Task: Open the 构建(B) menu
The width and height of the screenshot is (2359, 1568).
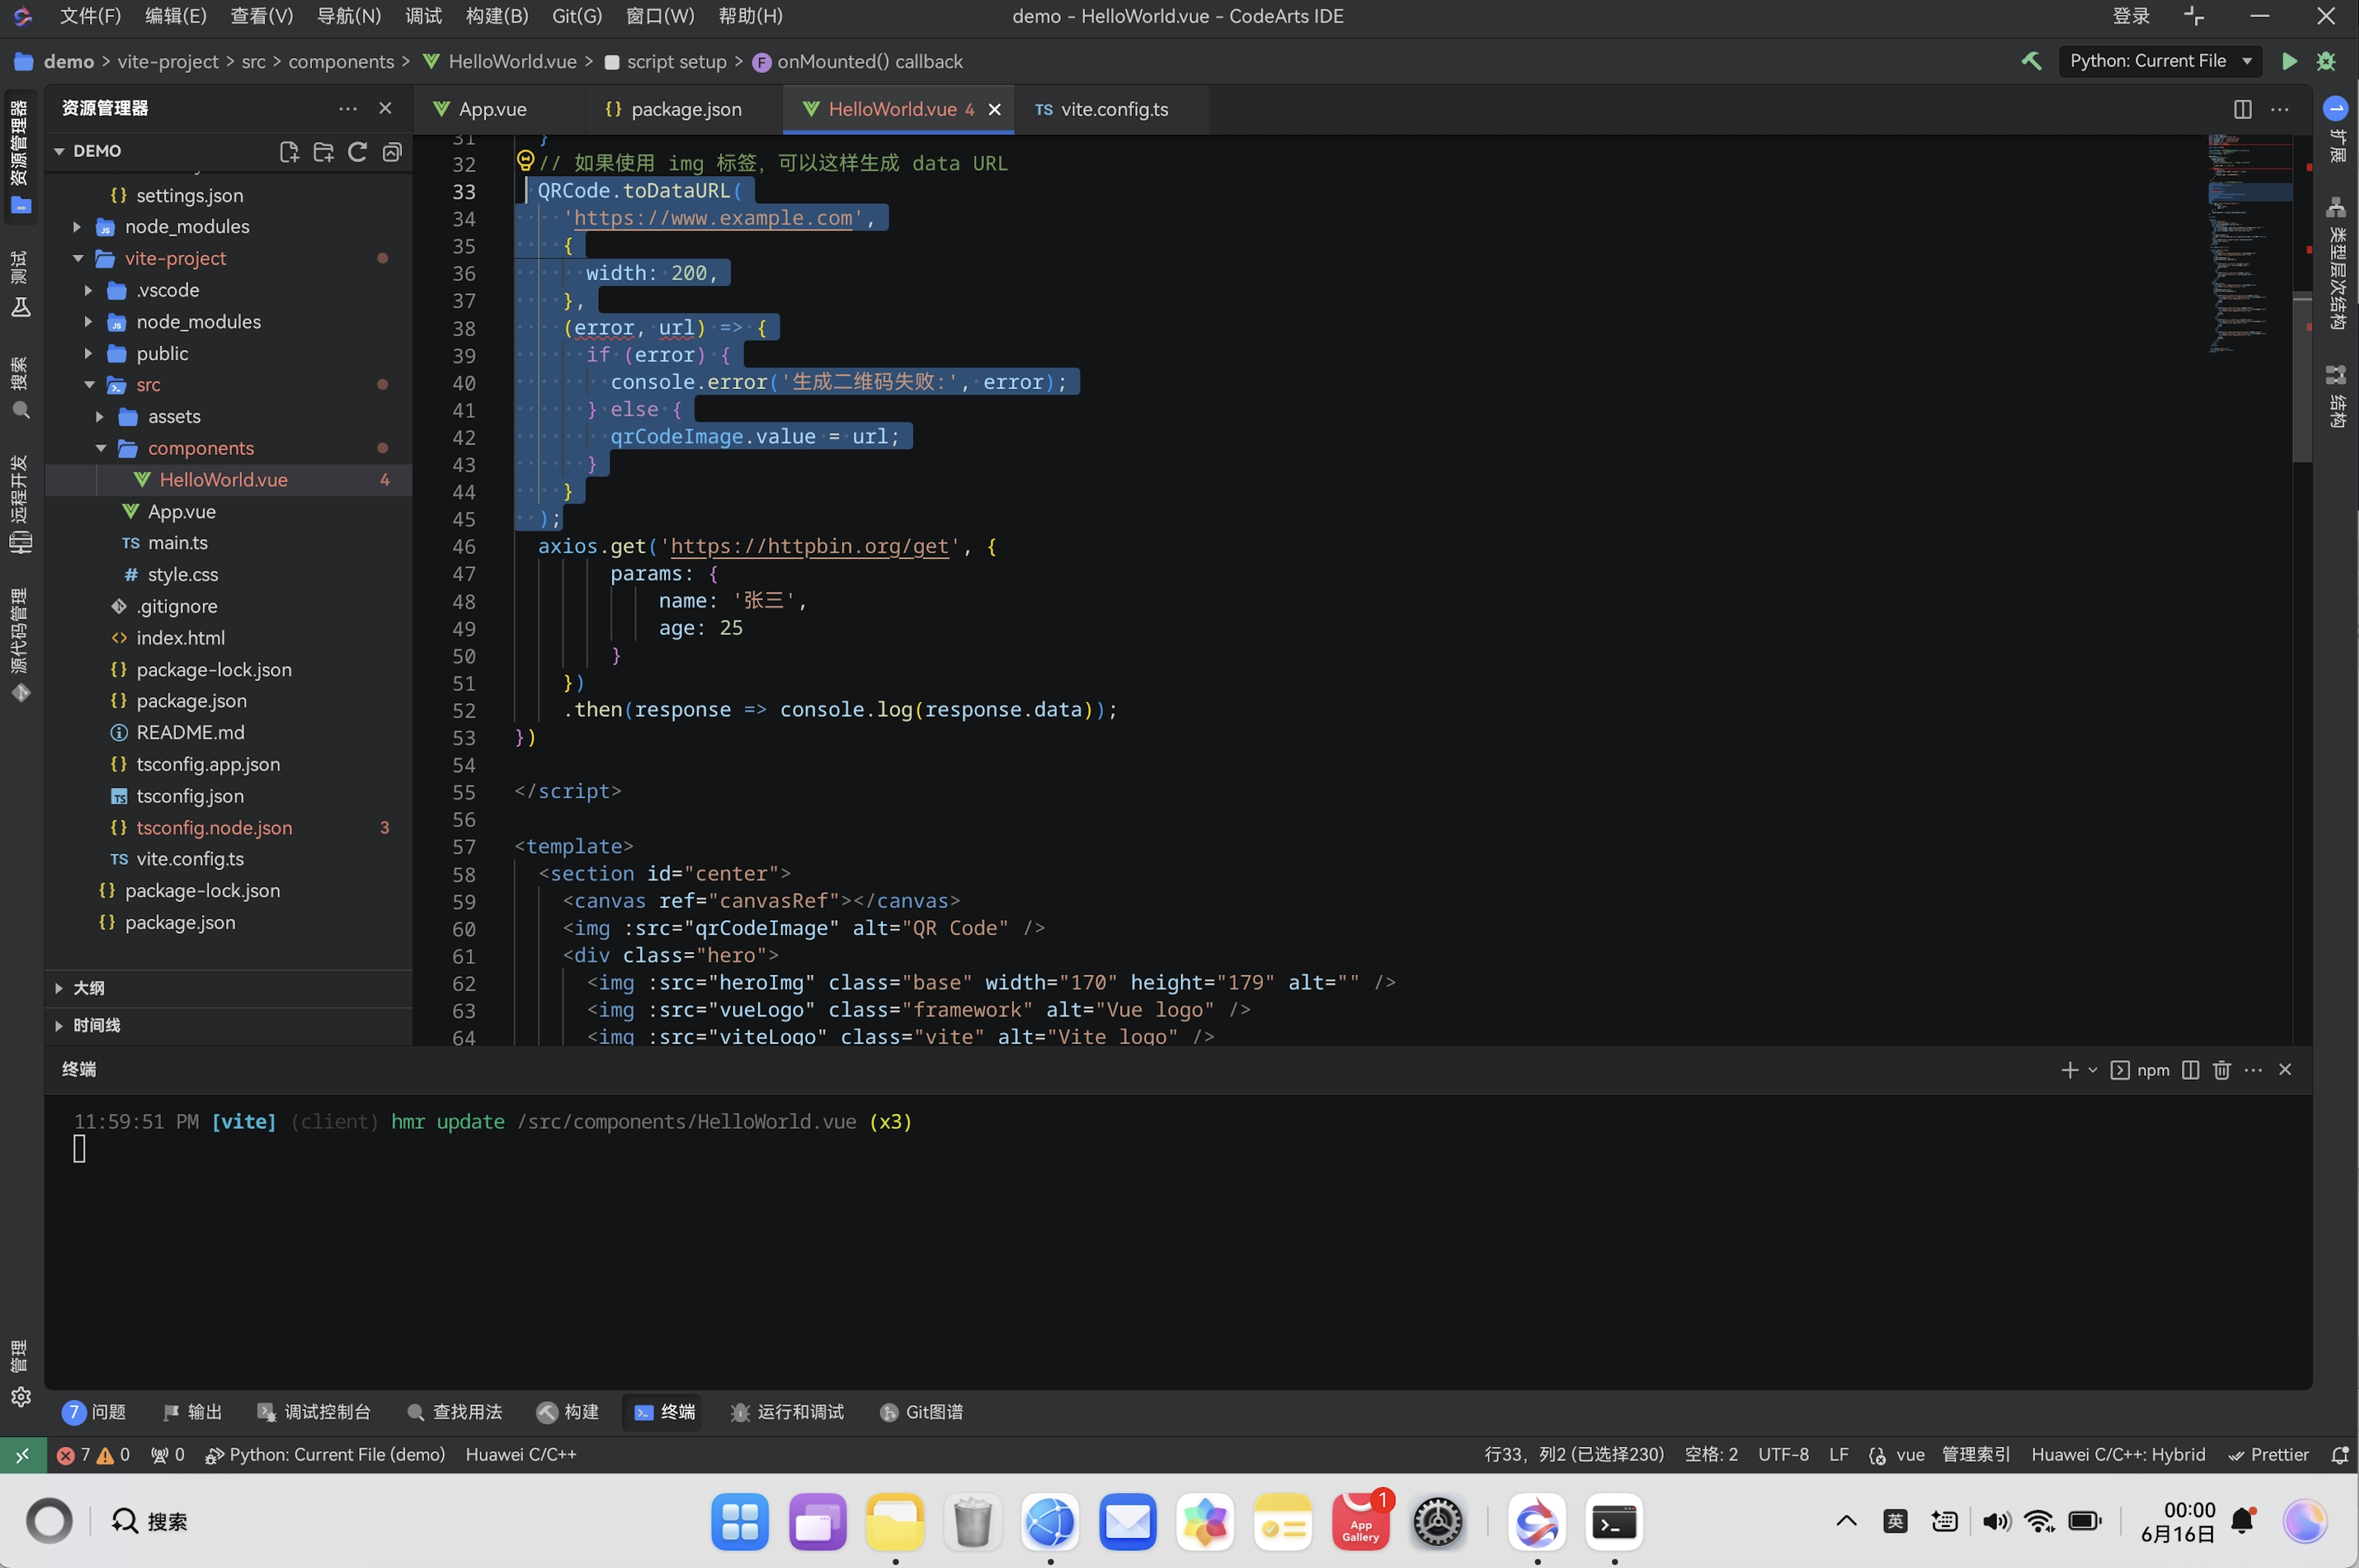Action: (496, 16)
